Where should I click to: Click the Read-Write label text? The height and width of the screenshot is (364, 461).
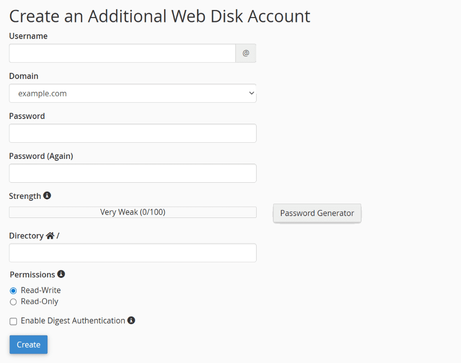click(41, 290)
